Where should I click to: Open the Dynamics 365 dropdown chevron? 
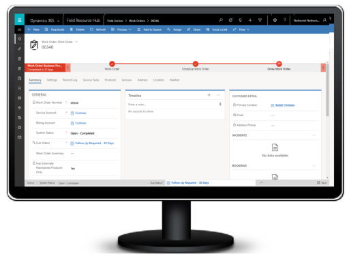click(59, 21)
